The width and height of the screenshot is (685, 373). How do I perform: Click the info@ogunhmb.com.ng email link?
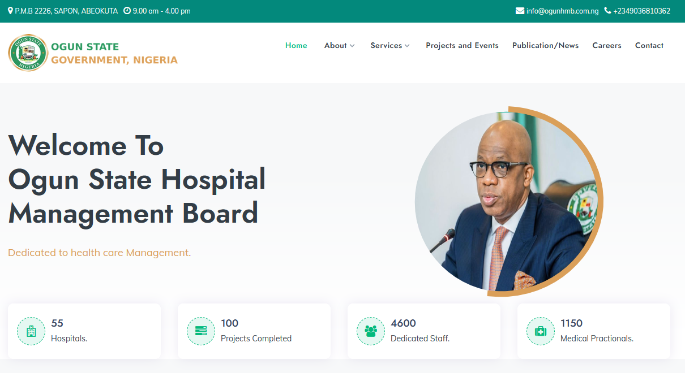point(562,11)
